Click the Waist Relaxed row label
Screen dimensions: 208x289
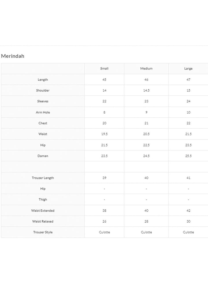tap(43, 222)
